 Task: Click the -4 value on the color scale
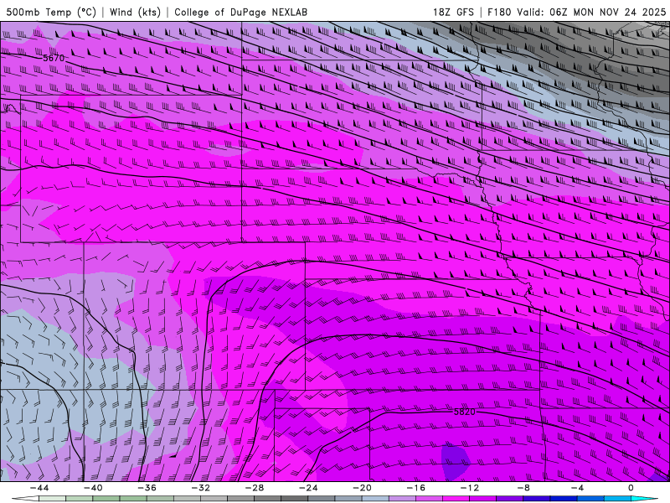(x=577, y=488)
